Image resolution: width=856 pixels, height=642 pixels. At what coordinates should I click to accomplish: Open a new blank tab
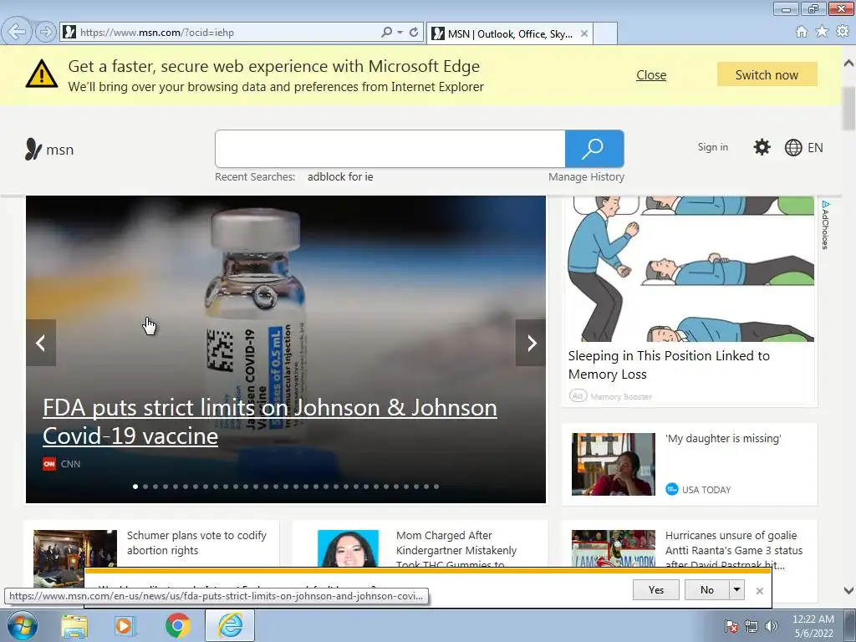(605, 33)
